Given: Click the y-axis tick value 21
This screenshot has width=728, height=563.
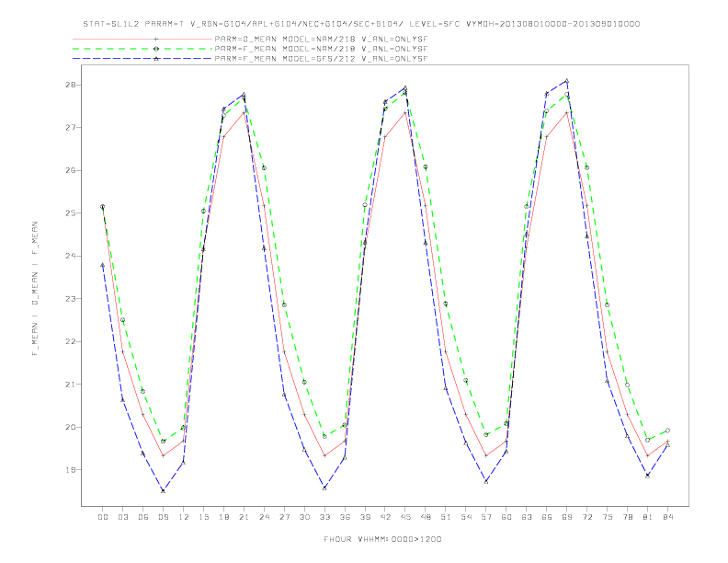Looking at the screenshot, I should pyautogui.click(x=71, y=385).
